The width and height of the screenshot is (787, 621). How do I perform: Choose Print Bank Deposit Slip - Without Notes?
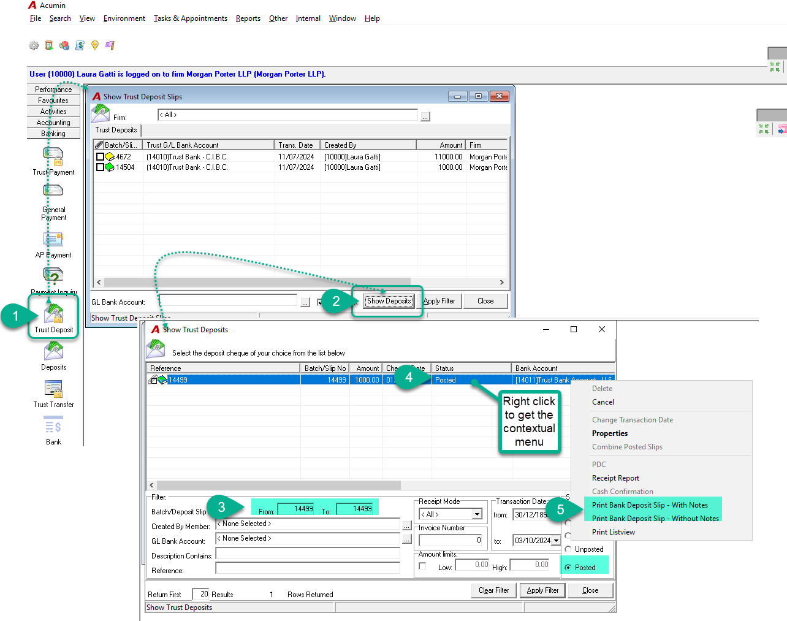click(x=655, y=519)
